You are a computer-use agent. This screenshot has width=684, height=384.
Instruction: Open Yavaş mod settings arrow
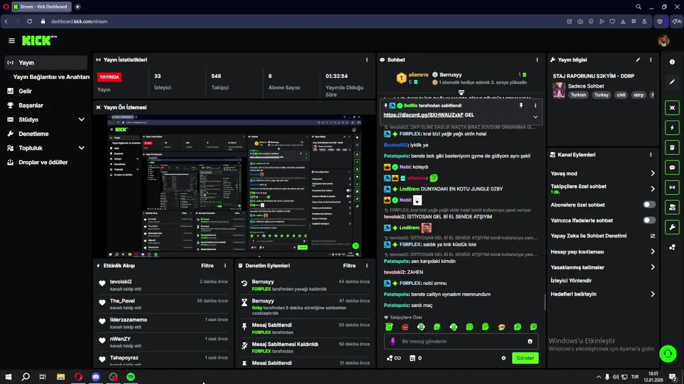pyautogui.click(x=652, y=173)
